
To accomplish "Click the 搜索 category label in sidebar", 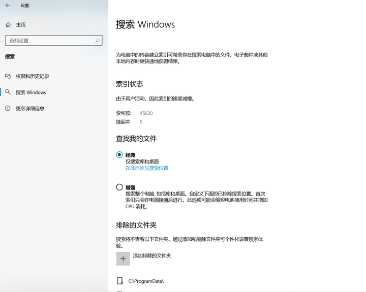I will coord(10,56).
